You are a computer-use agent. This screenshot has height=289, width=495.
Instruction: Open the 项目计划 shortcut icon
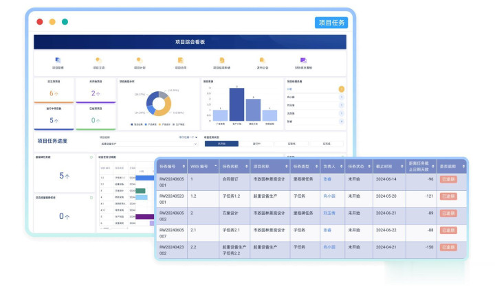coord(140,60)
